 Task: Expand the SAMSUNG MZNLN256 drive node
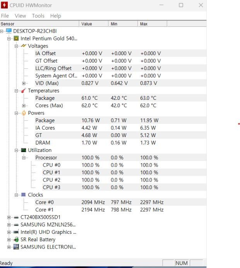(x=9, y=225)
